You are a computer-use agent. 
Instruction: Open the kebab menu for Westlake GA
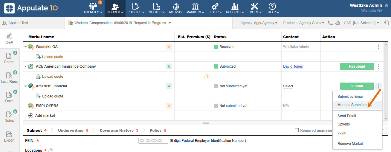coord(379,47)
